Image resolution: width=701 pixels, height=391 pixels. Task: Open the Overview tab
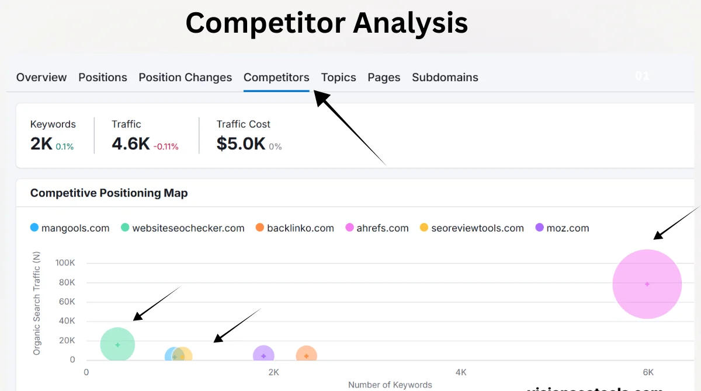point(41,77)
